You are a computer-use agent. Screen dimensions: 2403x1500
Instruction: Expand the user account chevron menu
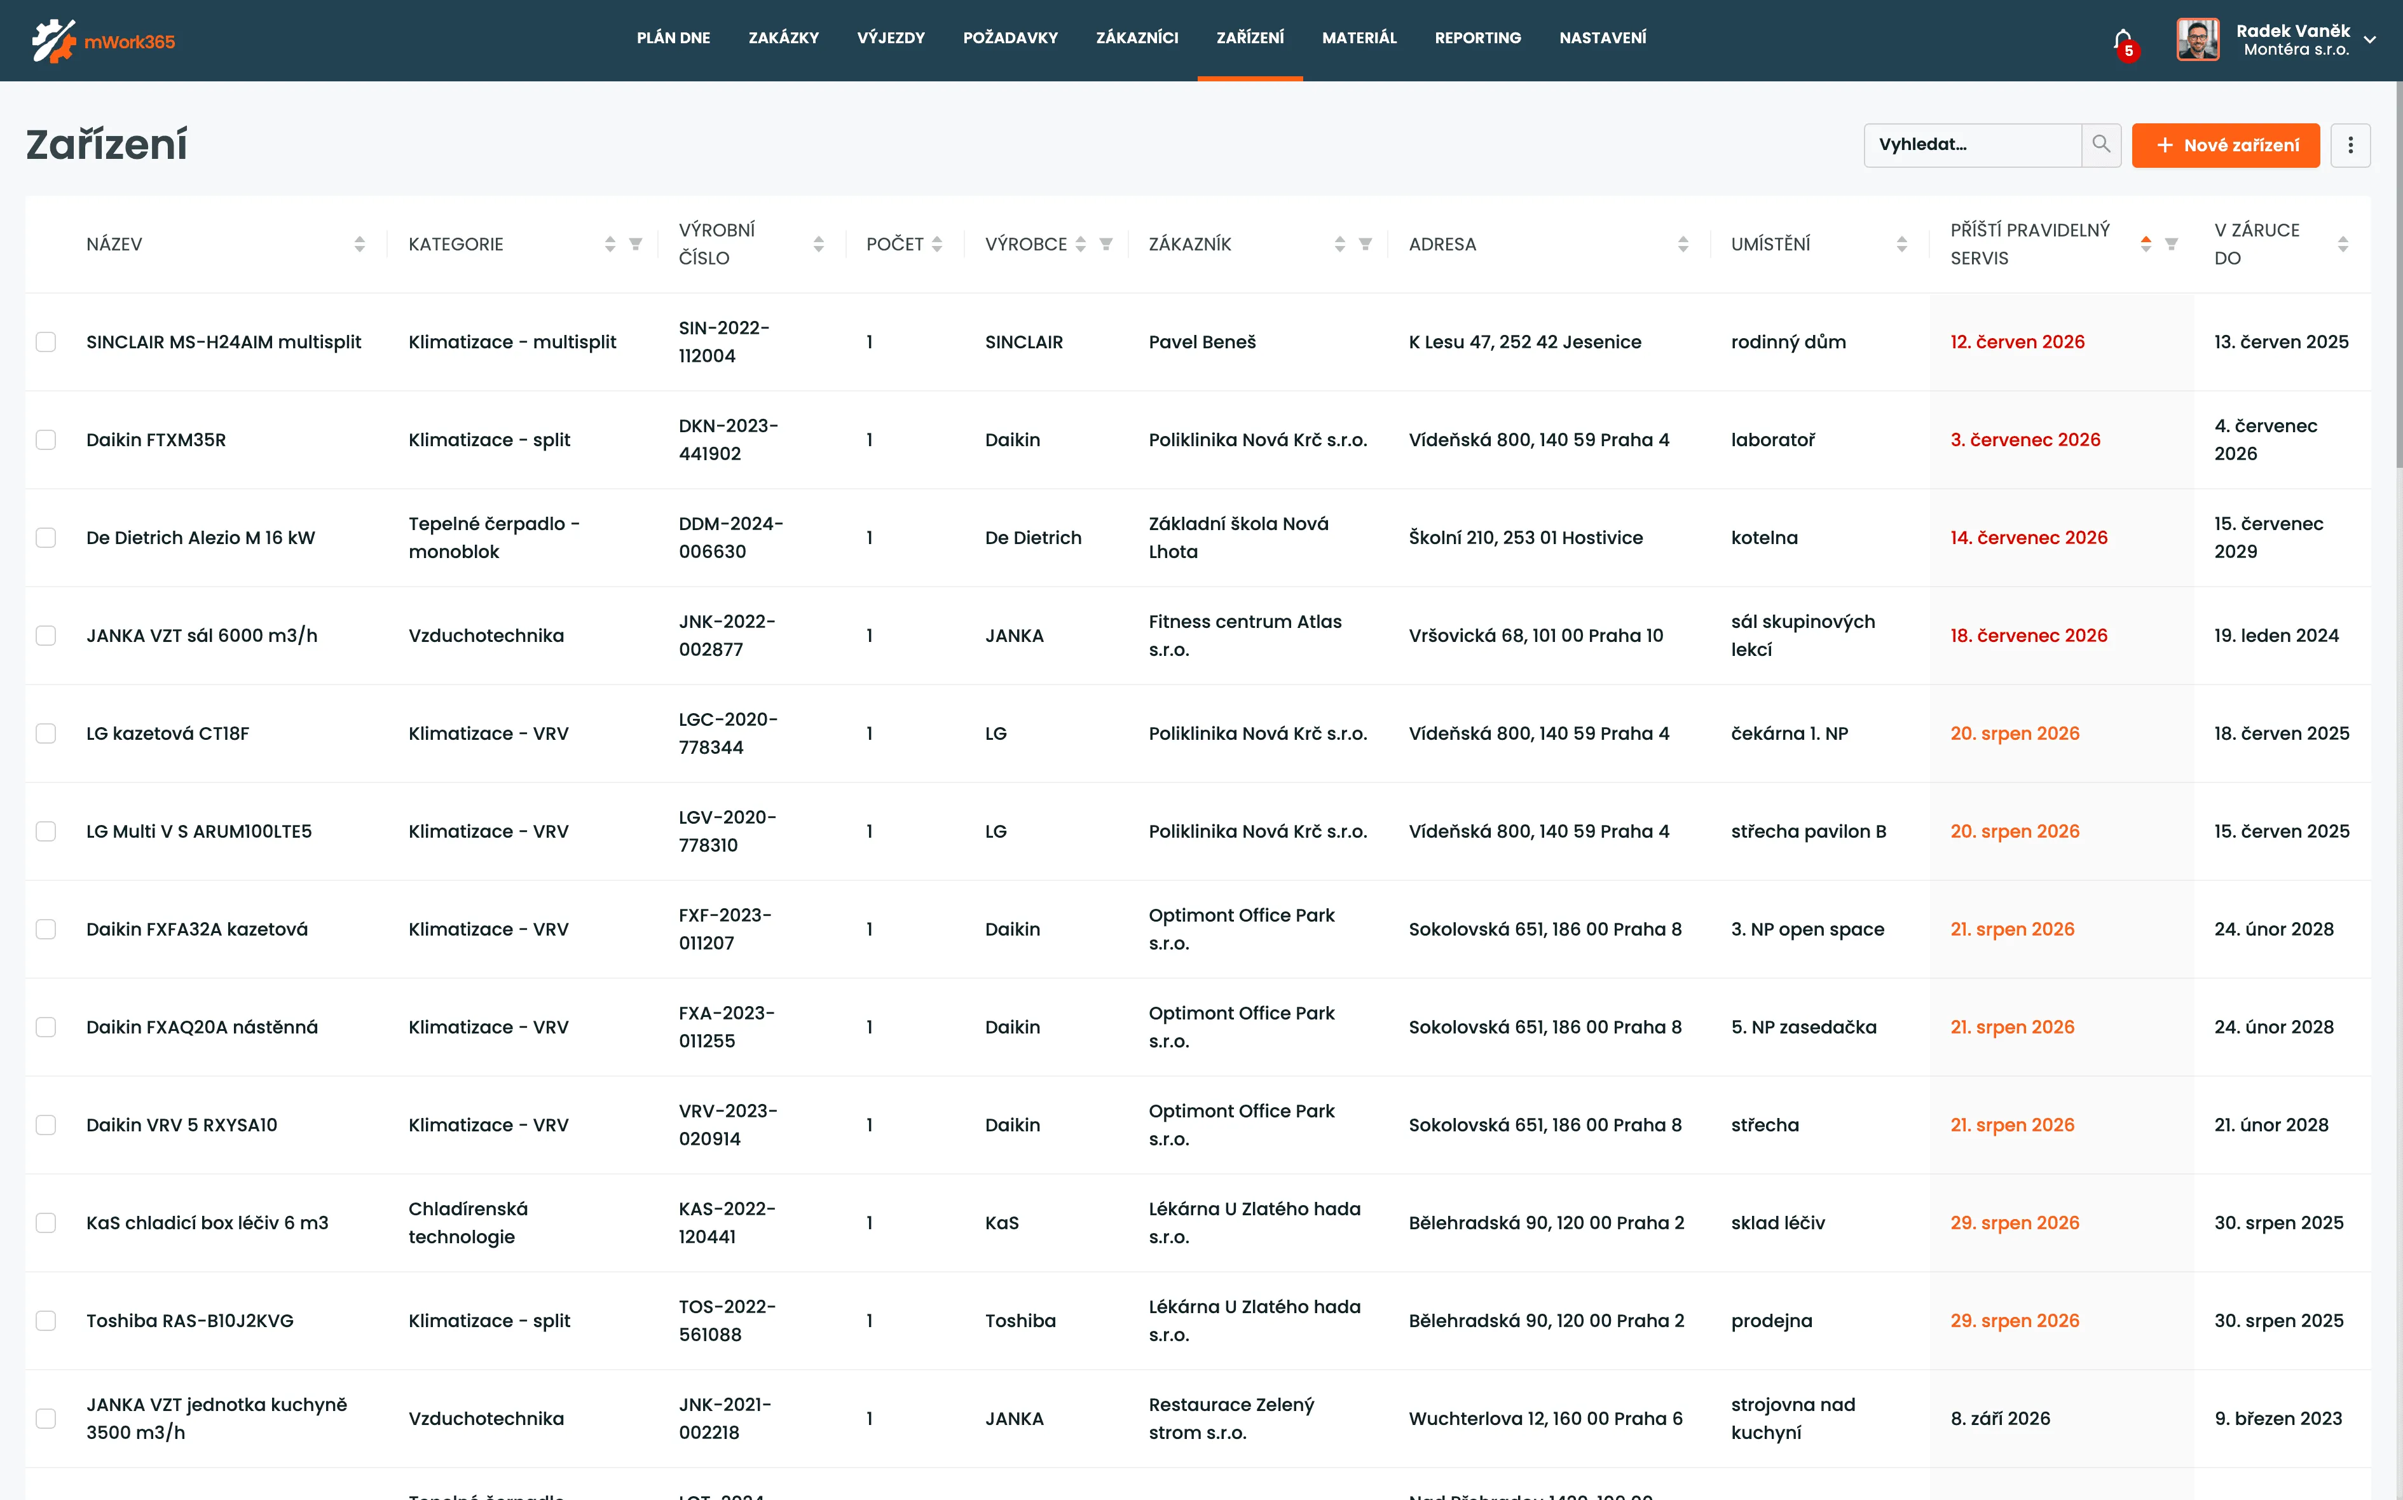pyautogui.click(x=2370, y=41)
